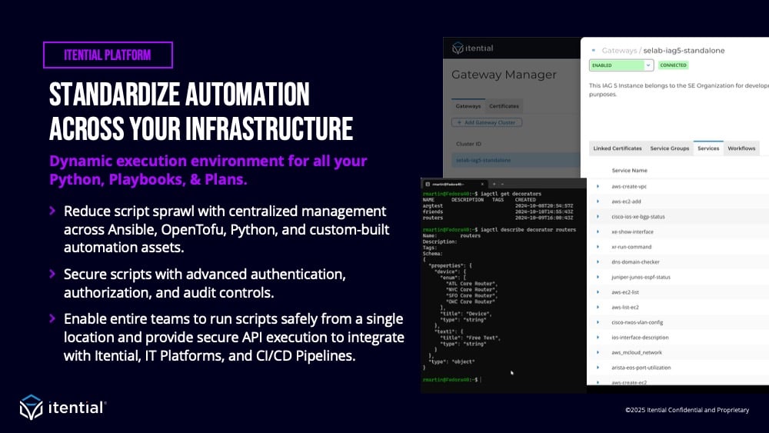Click the terminal tab icon in terminal window

click(428, 185)
